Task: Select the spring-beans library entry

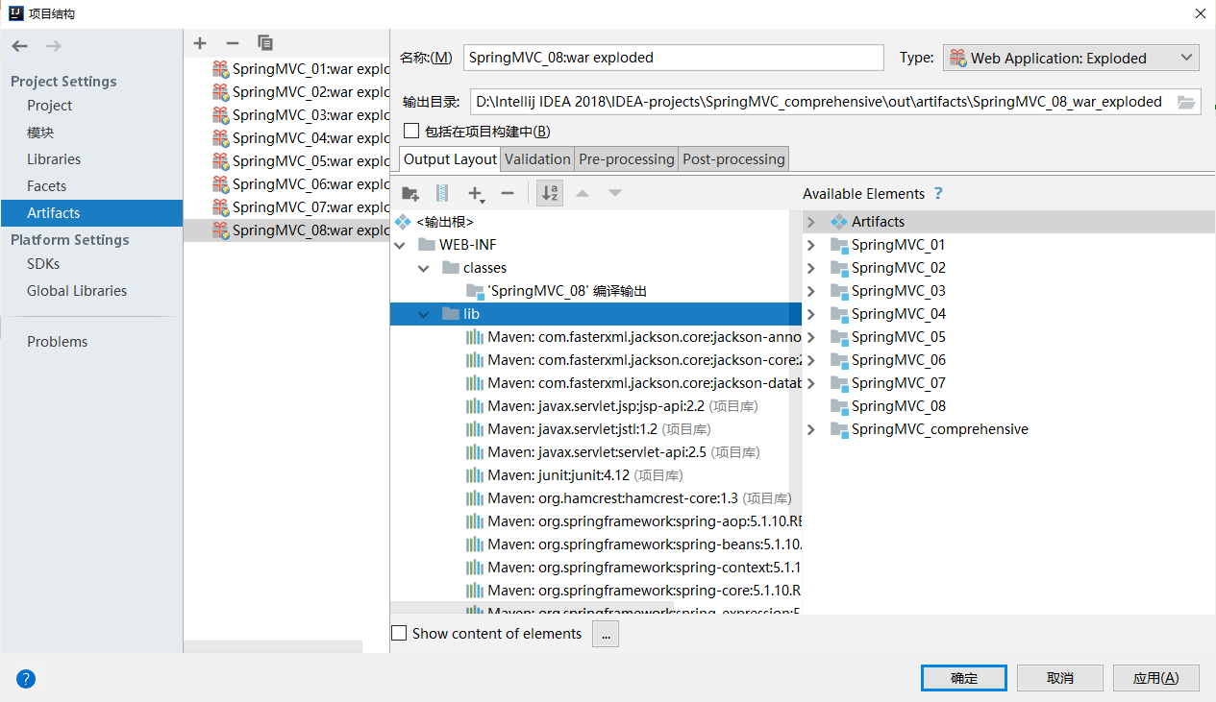Action: pyautogui.click(x=644, y=545)
